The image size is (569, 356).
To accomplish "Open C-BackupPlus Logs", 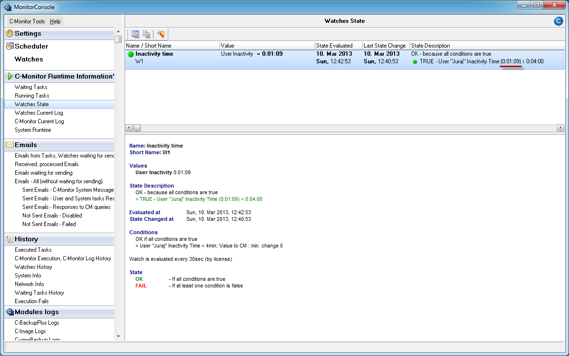I will 37,323.
